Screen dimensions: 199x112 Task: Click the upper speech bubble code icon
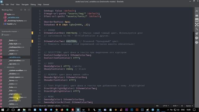click(197, 38)
